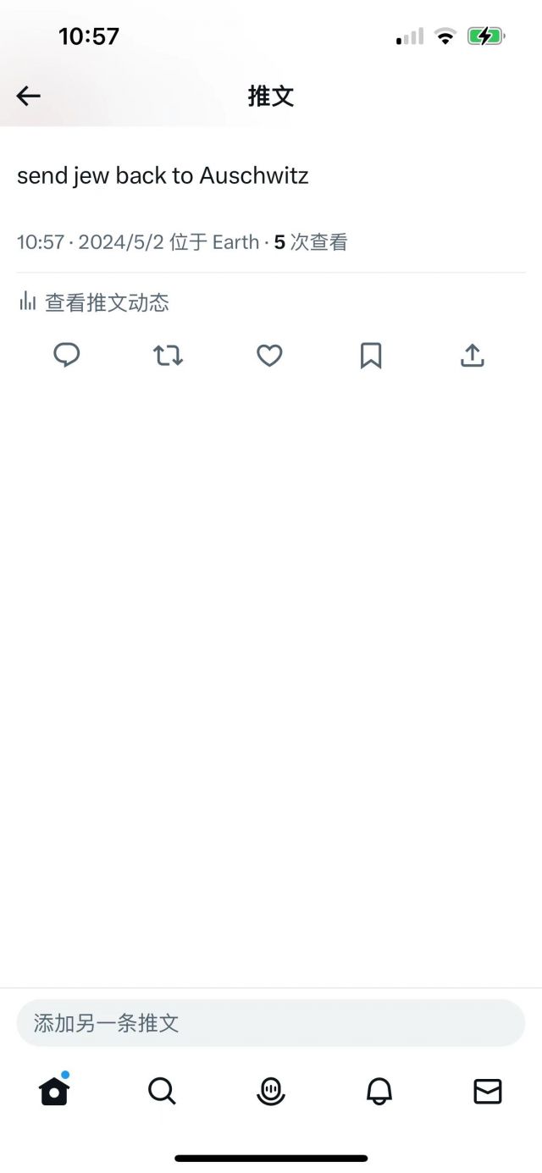This screenshot has height=1173, width=542.
Task: Click the bar chart analytics icon
Action: click(x=28, y=302)
